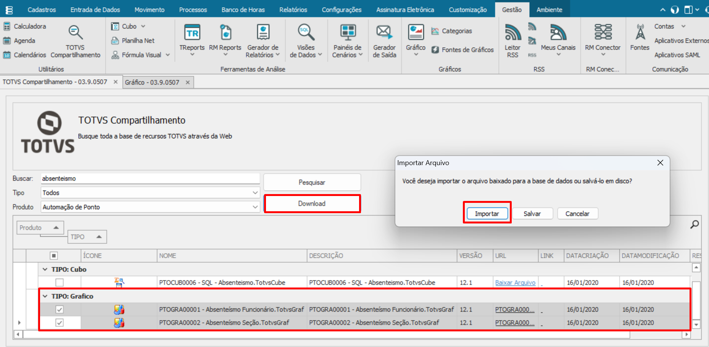Collapse the TIPO: Cubo group
The image size is (709, 347).
tap(45, 269)
